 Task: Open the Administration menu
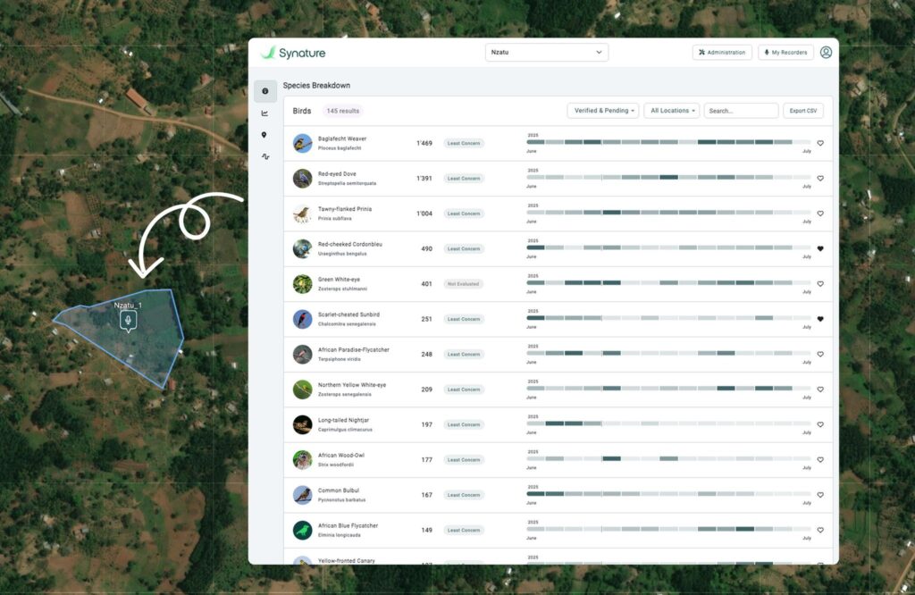click(721, 53)
